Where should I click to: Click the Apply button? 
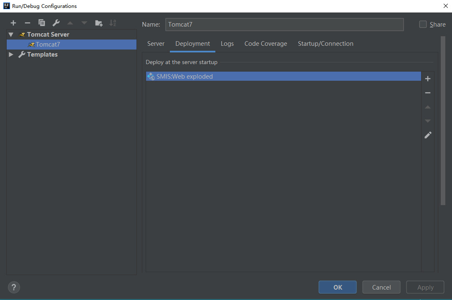pos(425,287)
